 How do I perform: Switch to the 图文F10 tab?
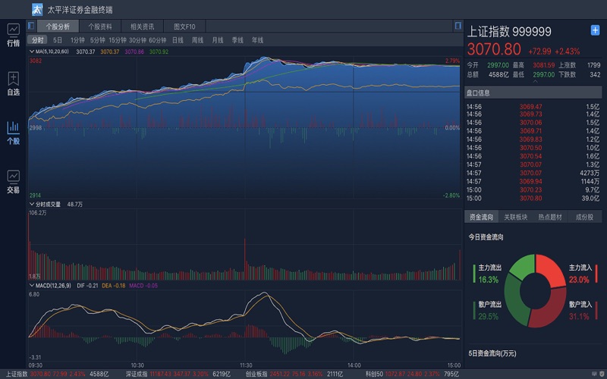(x=184, y=26)
